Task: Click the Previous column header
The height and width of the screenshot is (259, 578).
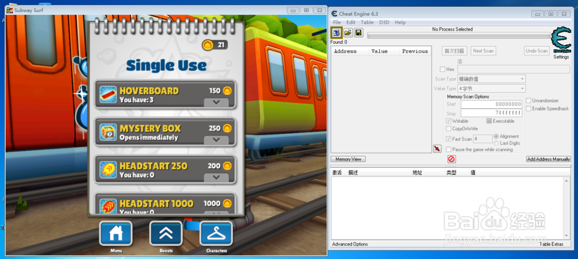Action: click(x=415, y=51)
